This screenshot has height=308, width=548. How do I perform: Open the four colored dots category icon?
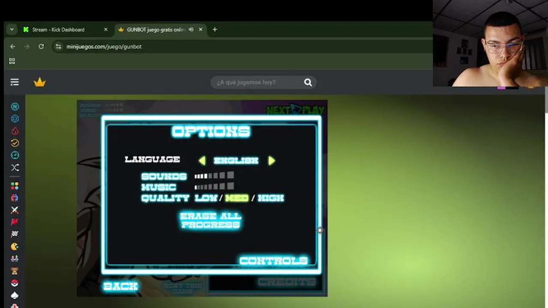tap(15, 186)
